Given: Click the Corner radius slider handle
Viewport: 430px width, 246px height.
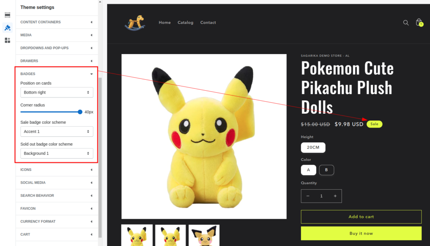Looking at the screenshot, I should click(x=80, y=112).
